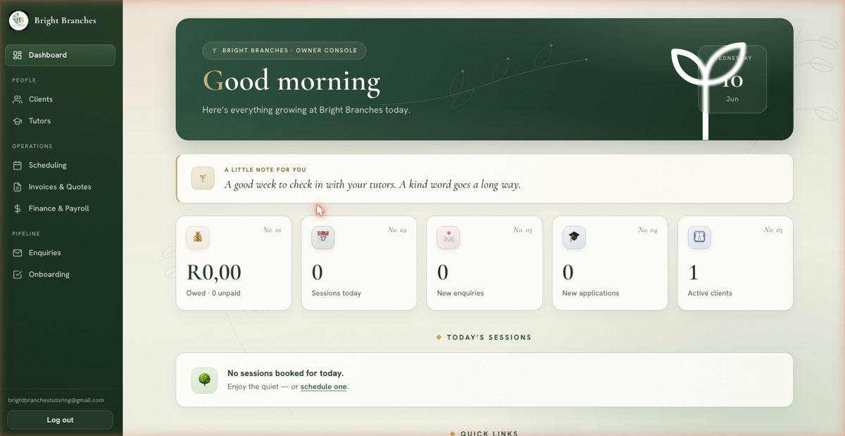
Task: Navigate to Scheduling
Action: point(60,166)
